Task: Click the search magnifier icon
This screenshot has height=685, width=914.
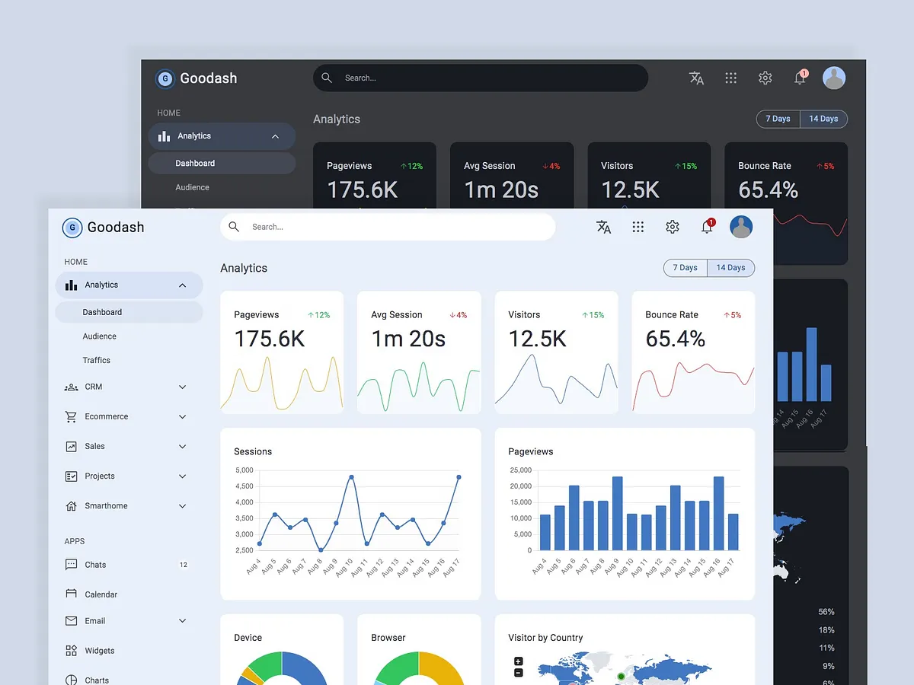Action: (x=234, y=226)
